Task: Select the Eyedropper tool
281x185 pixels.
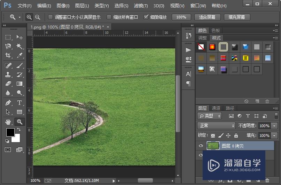Action: point(19,55)
